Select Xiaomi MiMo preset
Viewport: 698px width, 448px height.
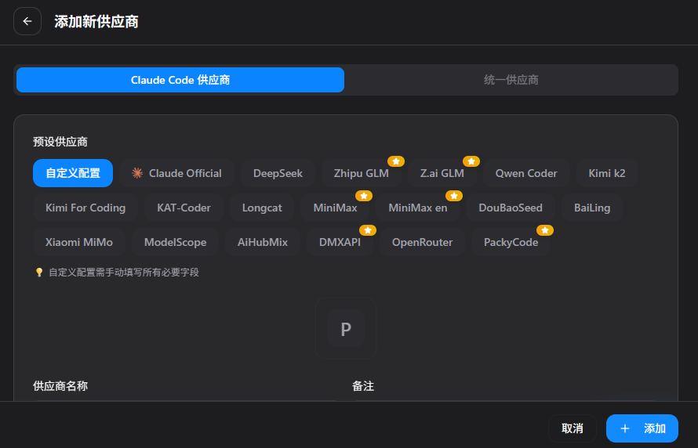coord(78,242)
